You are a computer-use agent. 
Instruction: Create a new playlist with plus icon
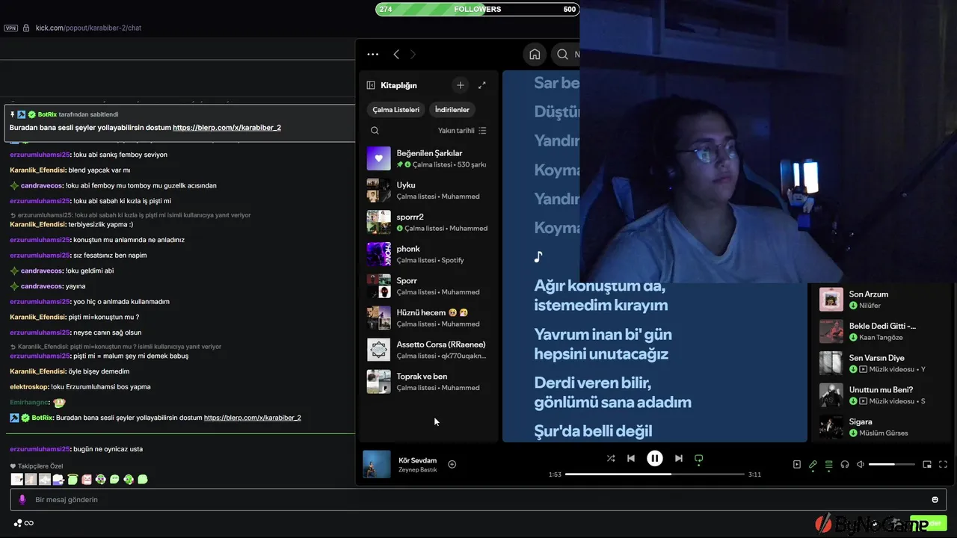[x=461, y=85]
